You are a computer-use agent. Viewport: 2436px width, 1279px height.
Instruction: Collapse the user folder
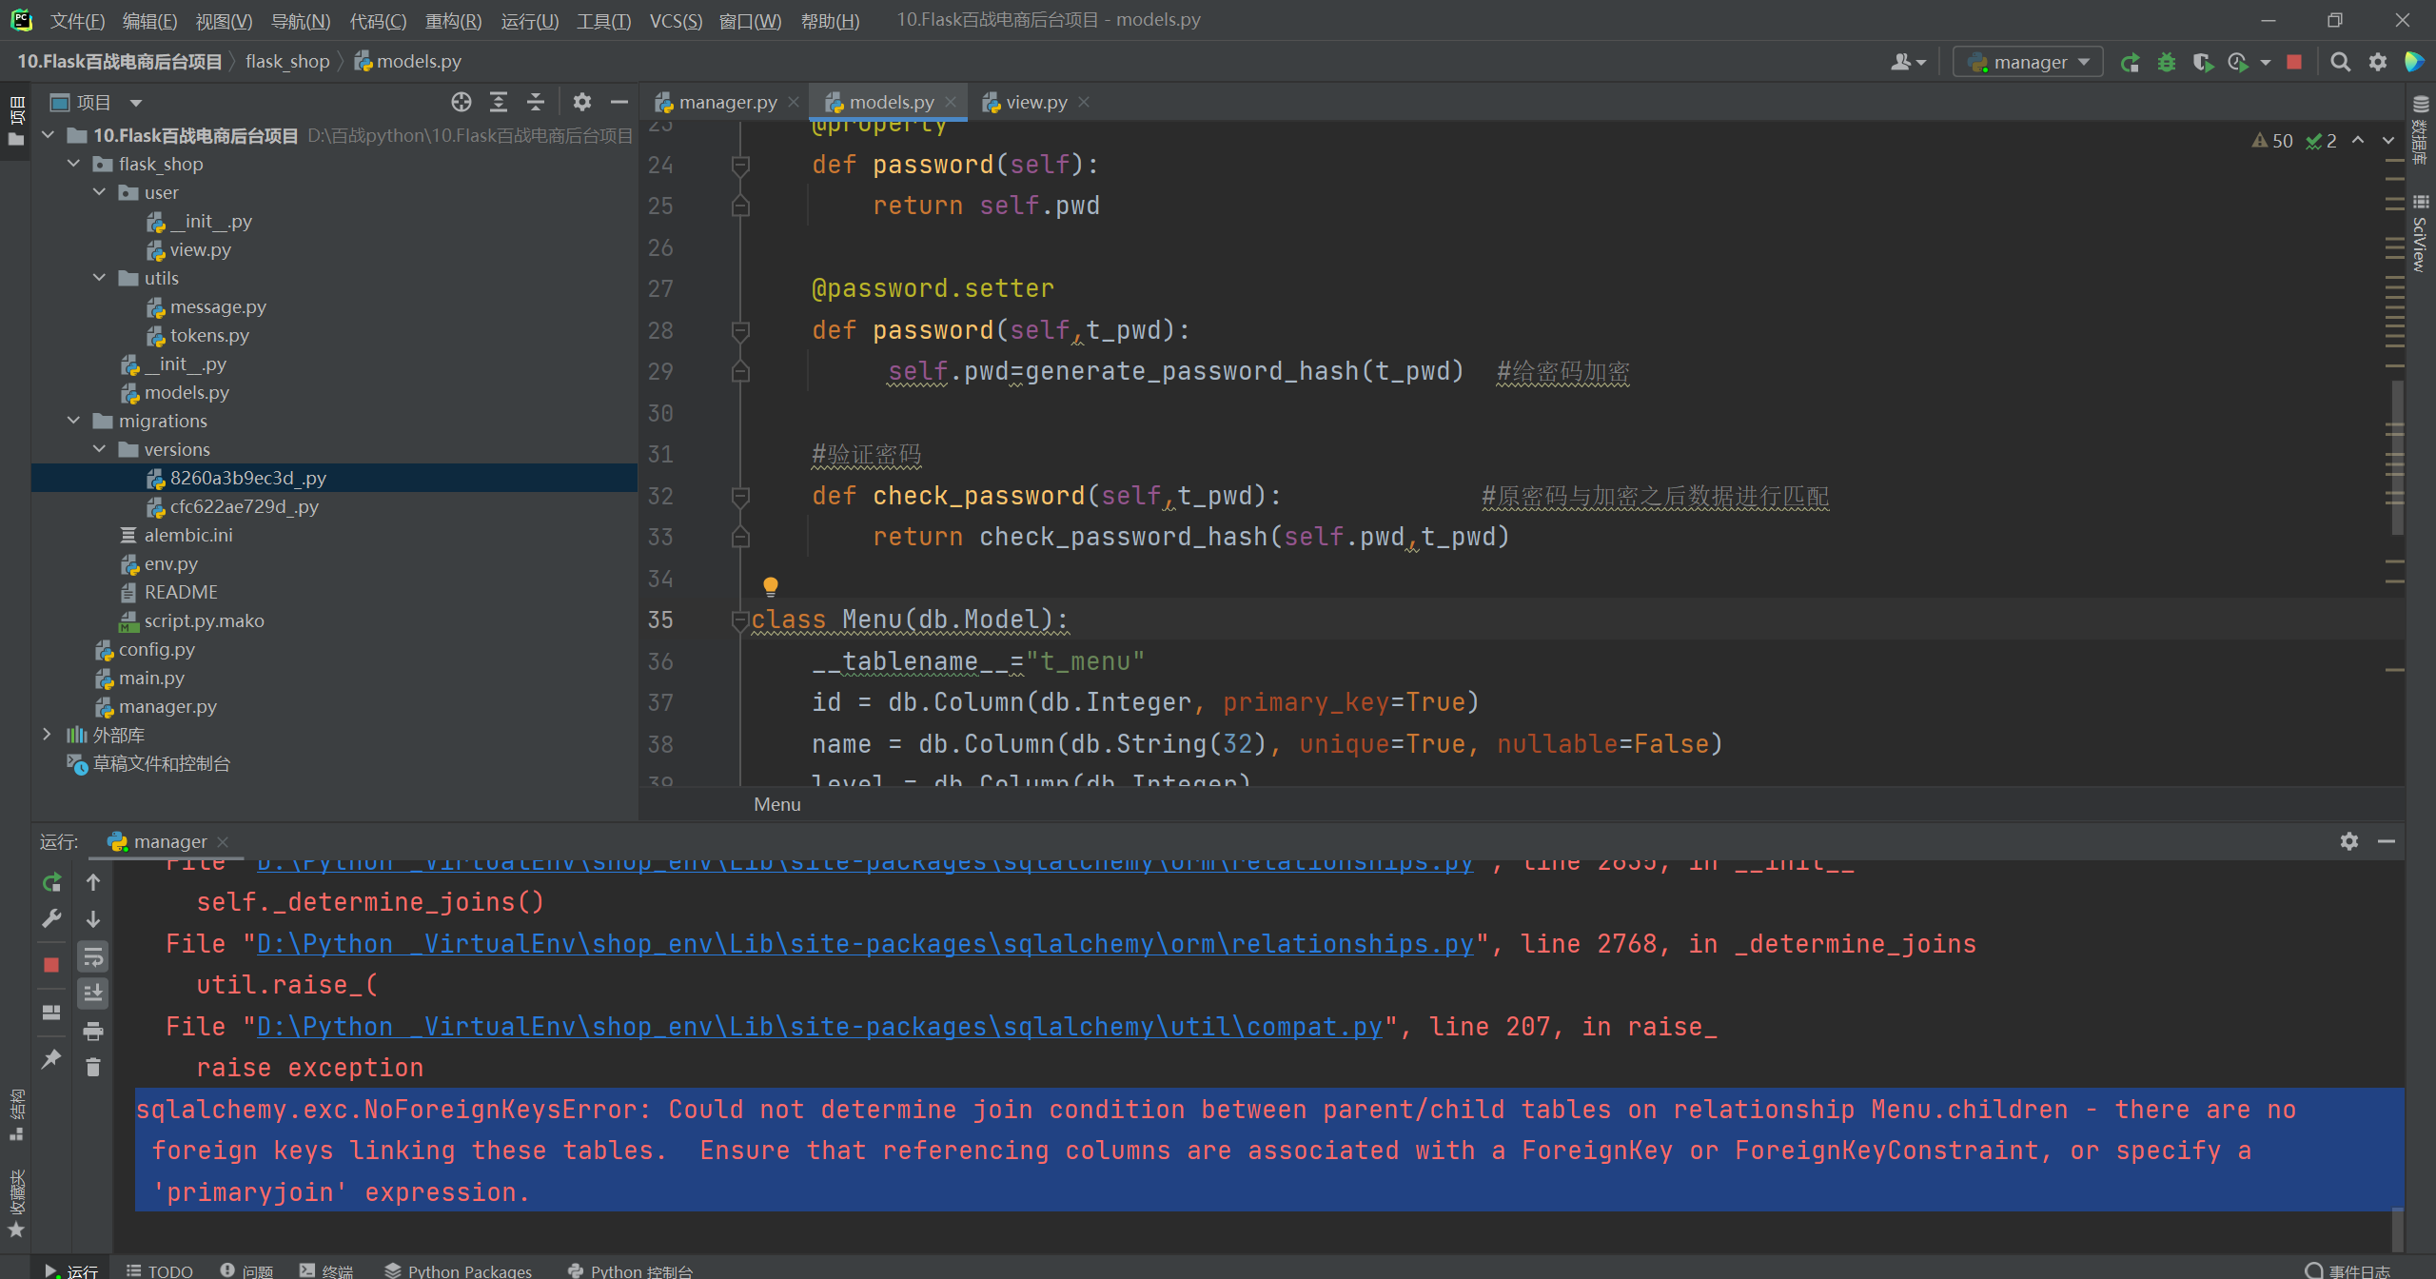pos(99,192)
